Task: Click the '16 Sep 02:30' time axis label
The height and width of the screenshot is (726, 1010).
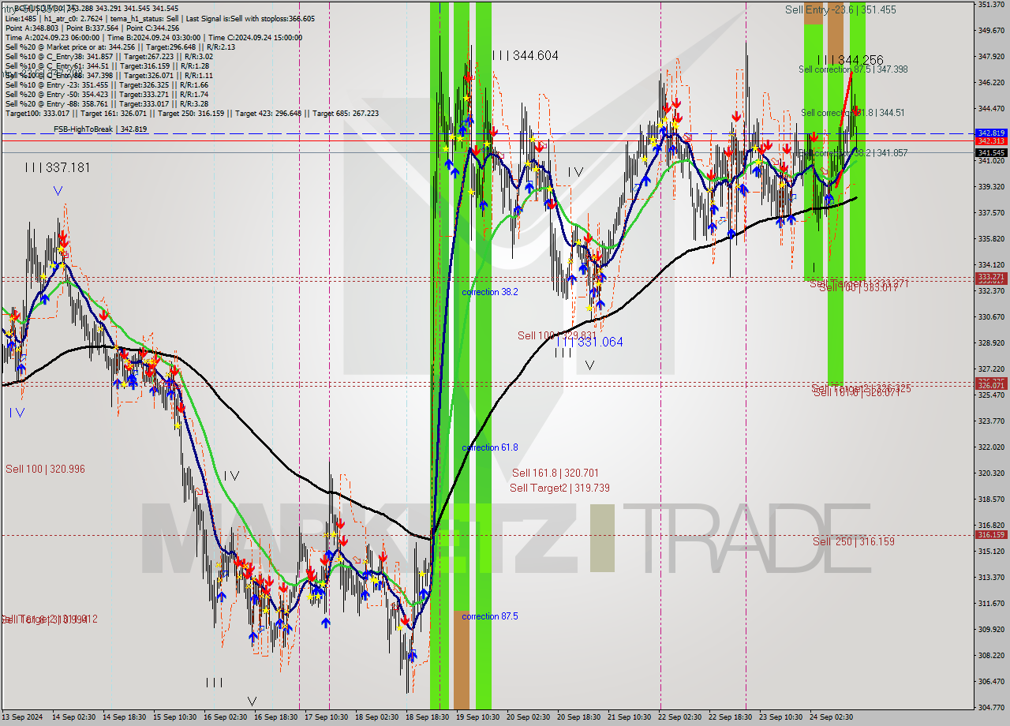Action: pos(224,717)
